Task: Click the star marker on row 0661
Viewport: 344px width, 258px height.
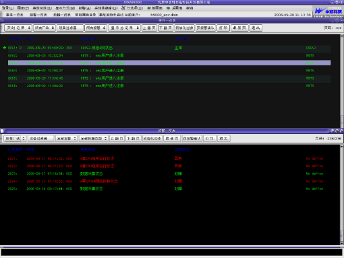Action: coord(4,48)
